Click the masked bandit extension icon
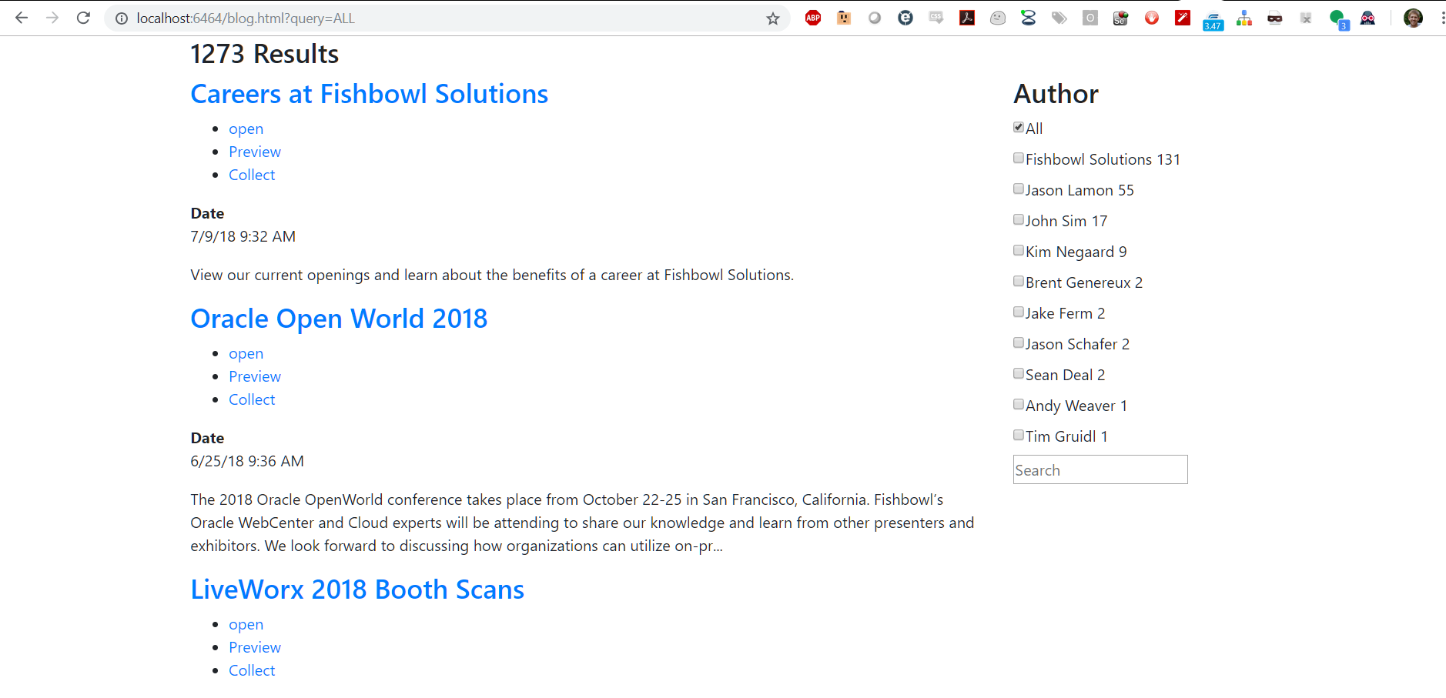Viewport: 1446px width, 698px height. point(1275,18)
